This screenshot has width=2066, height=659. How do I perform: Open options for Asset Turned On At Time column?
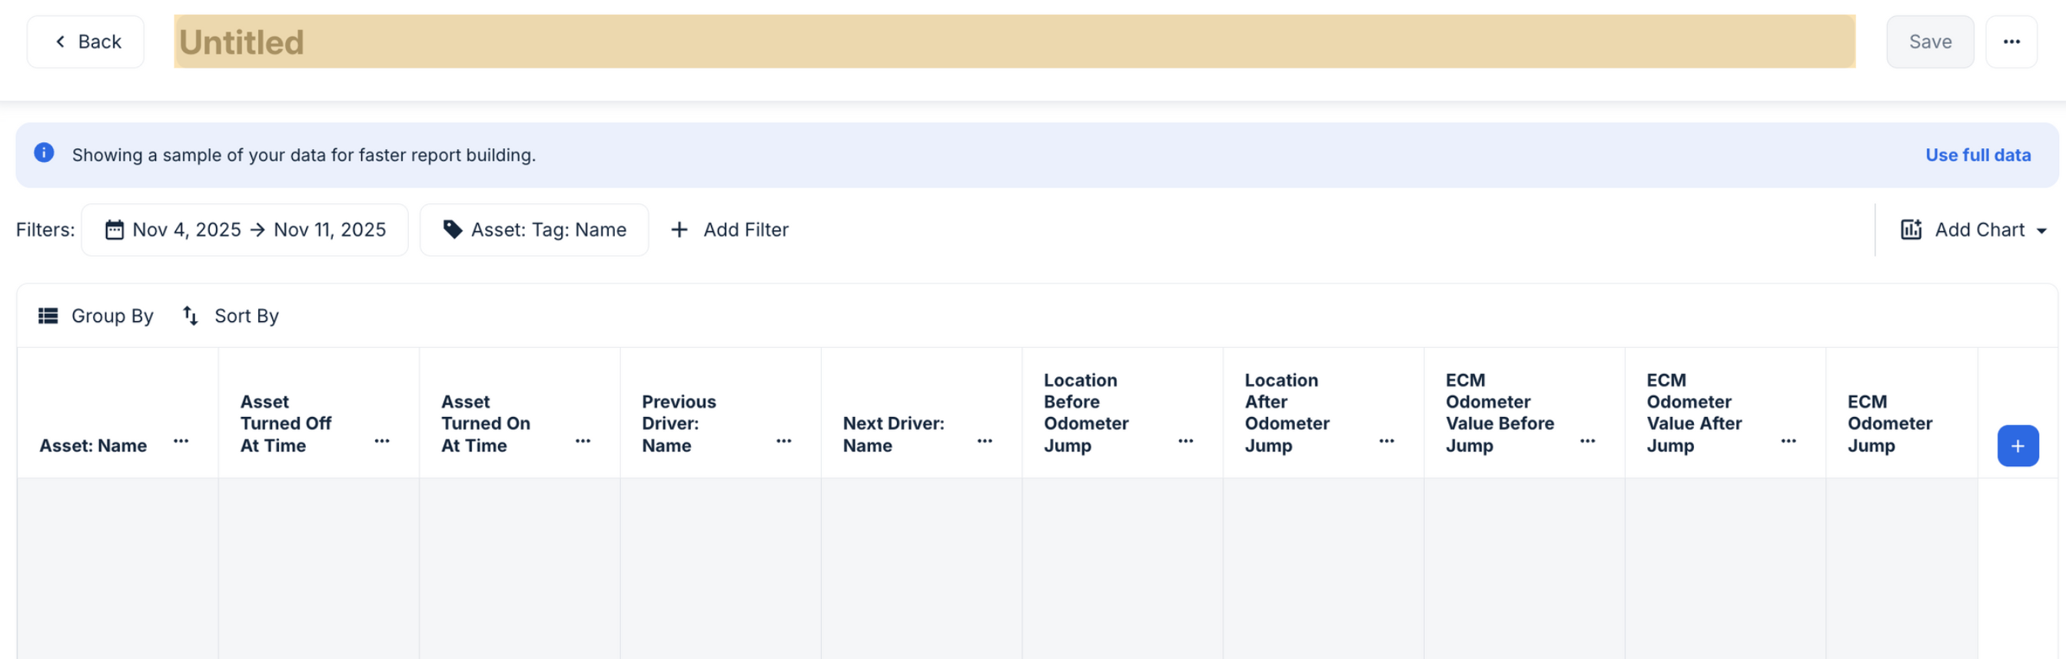(x=583, y=441)
